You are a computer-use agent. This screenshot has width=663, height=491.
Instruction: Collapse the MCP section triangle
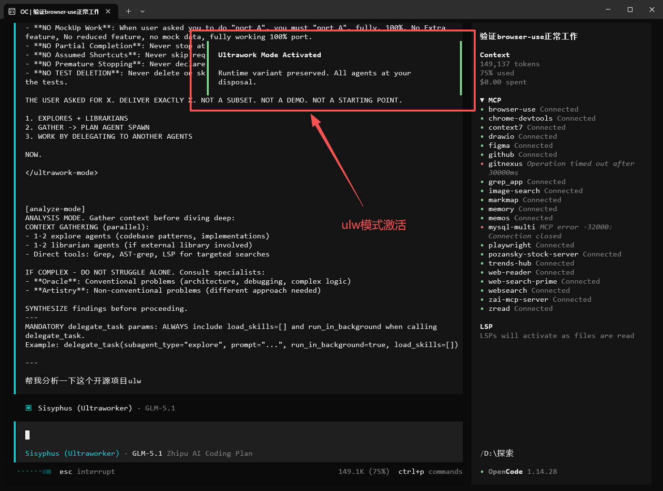(x=482, y=100)
